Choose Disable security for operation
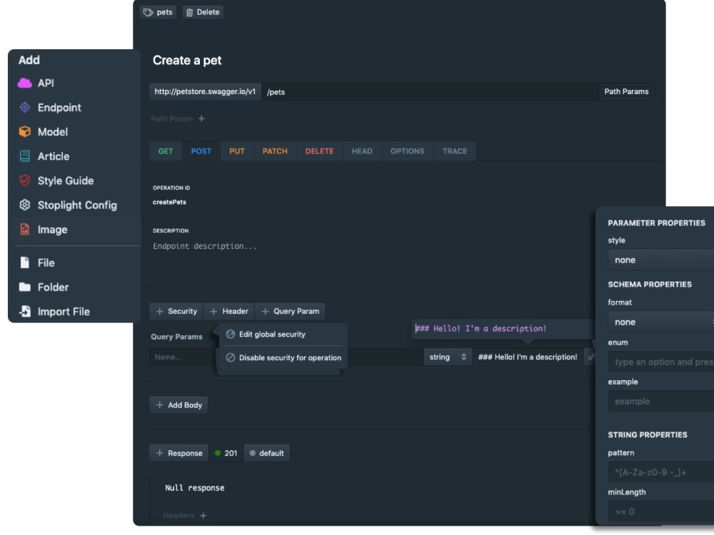Image resolution: width=714 pixels, height=535 pixels. 283,357
